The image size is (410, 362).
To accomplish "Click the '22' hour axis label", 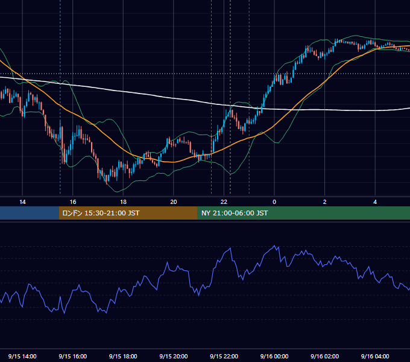I will [x=224, y=202].
